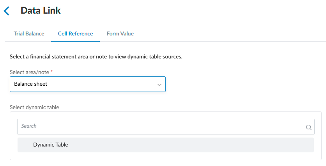Open the Form Value tab
The width and height of the screenshot is (326, 166).
[x=120, y=34]
